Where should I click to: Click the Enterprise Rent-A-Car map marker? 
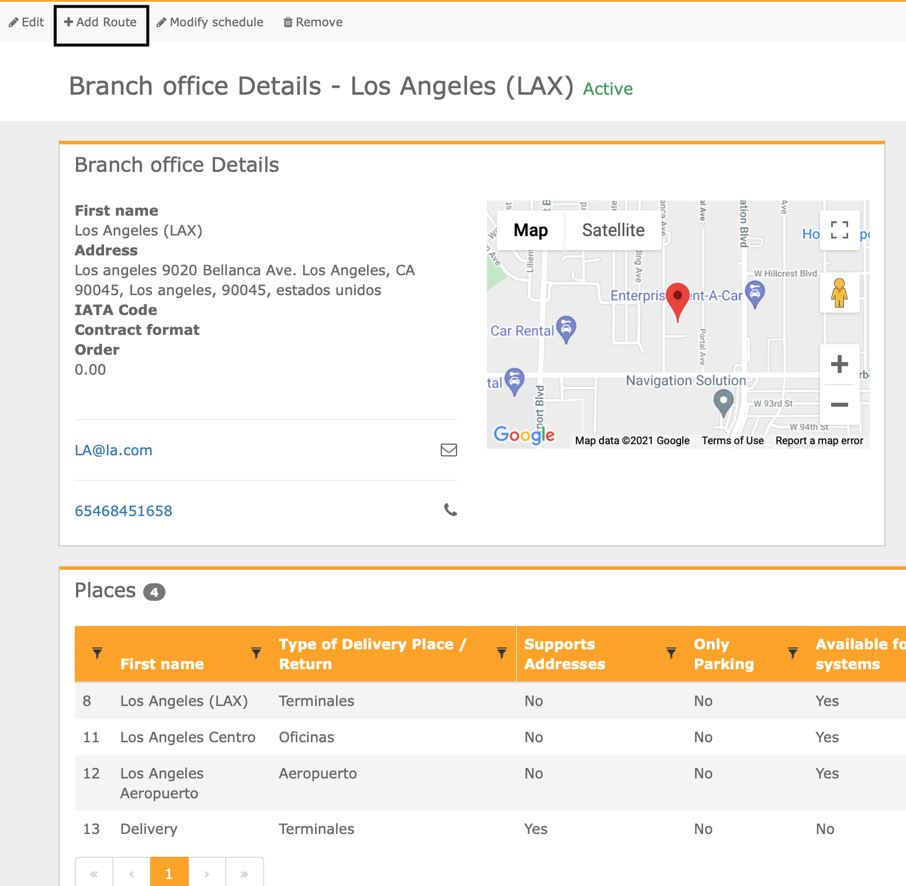pyautogui.click(x=755, y=295)
